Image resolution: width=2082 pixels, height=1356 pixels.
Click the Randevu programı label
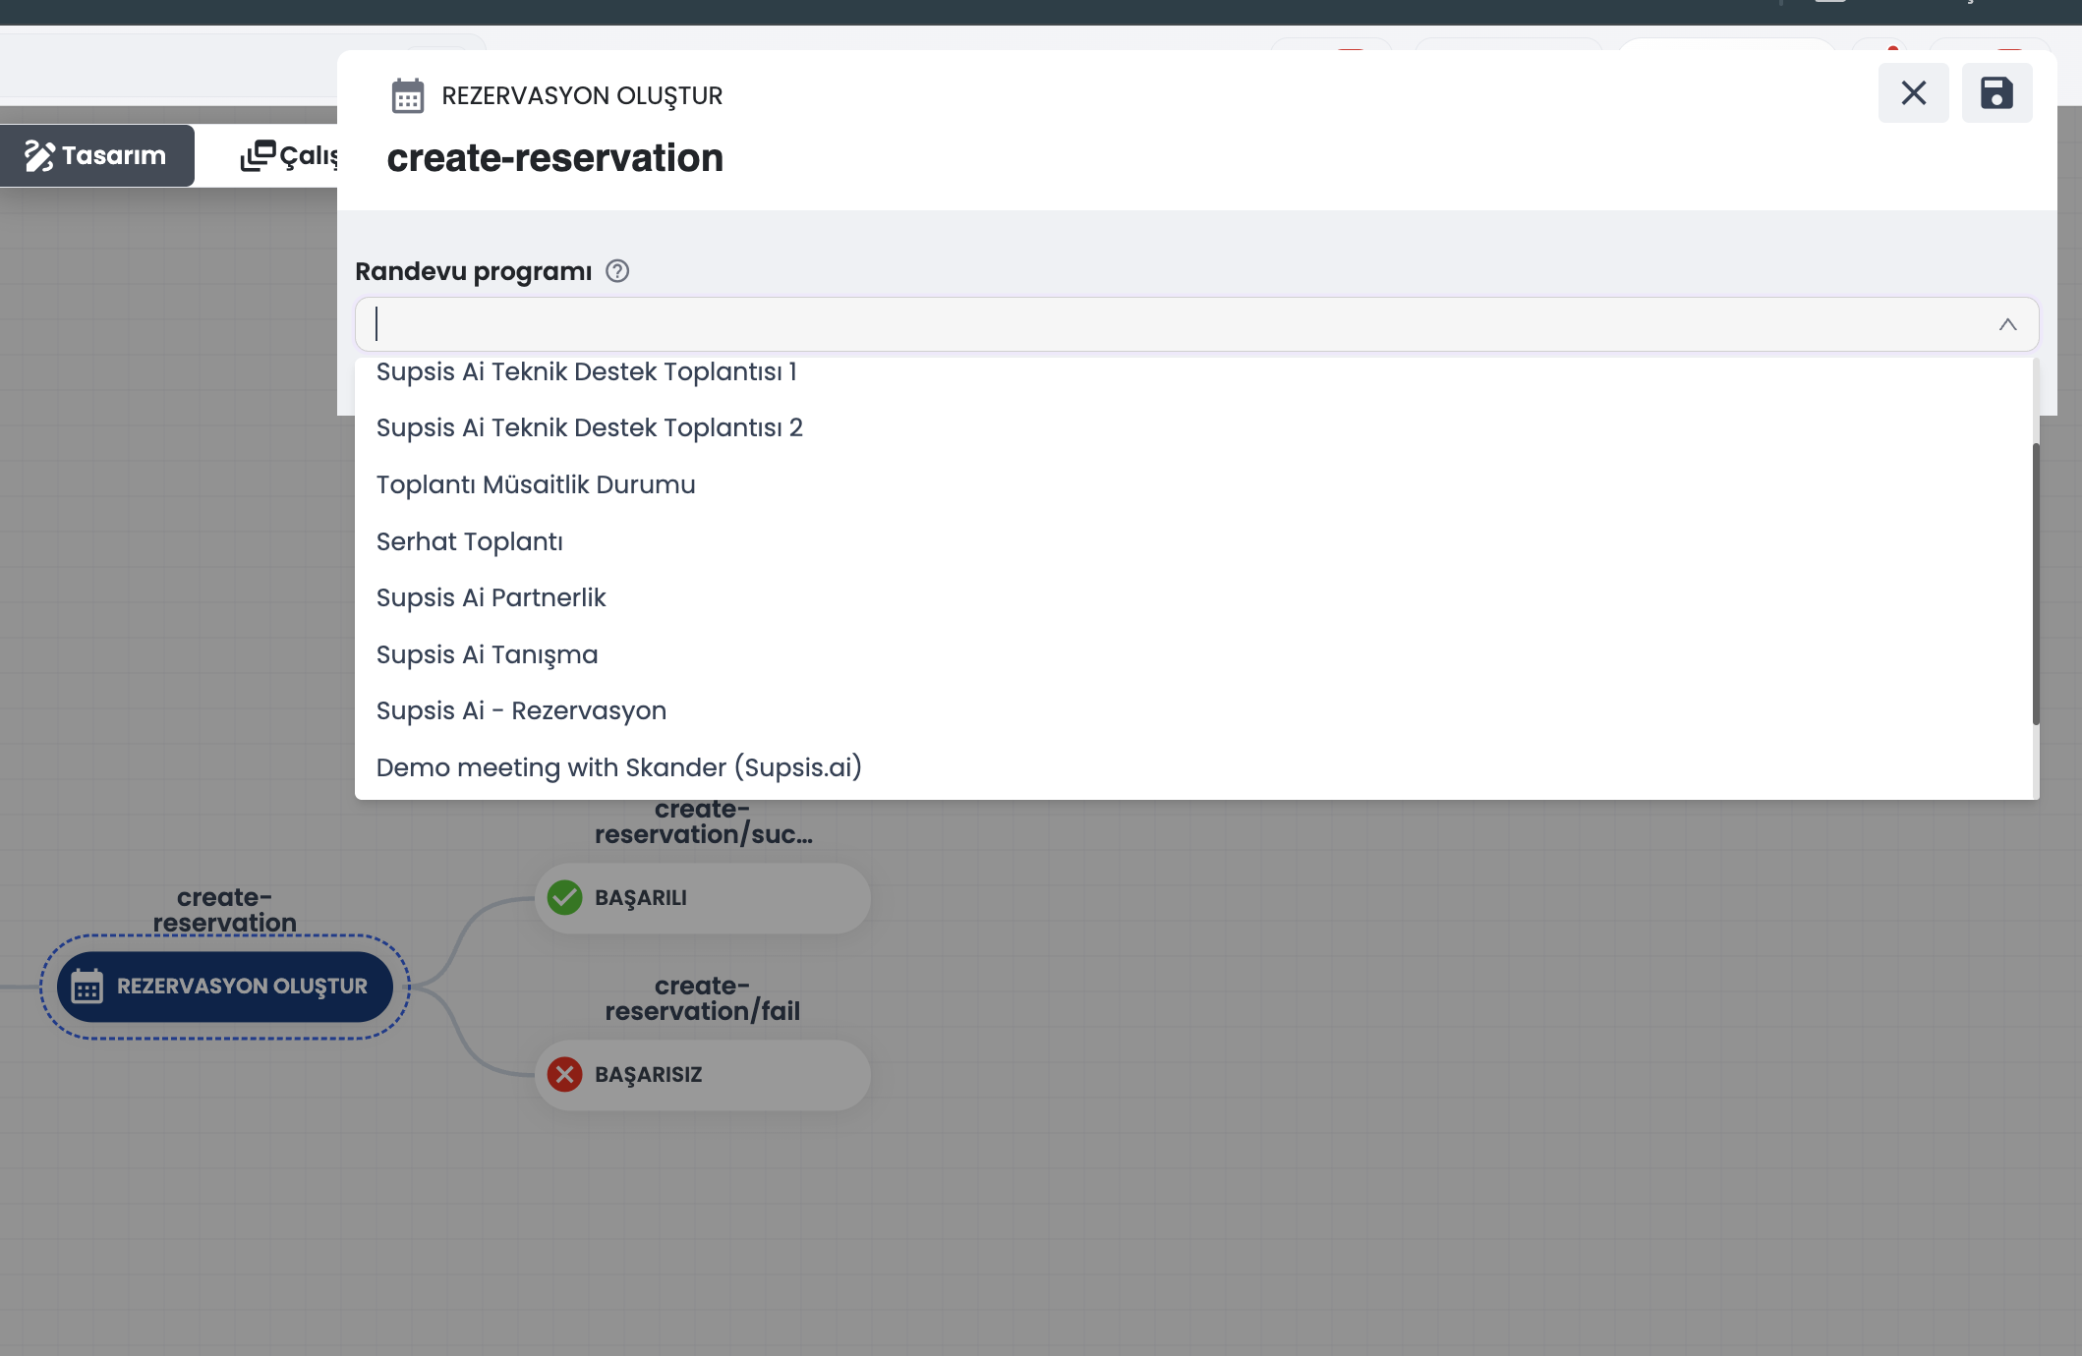click(474, 272)
